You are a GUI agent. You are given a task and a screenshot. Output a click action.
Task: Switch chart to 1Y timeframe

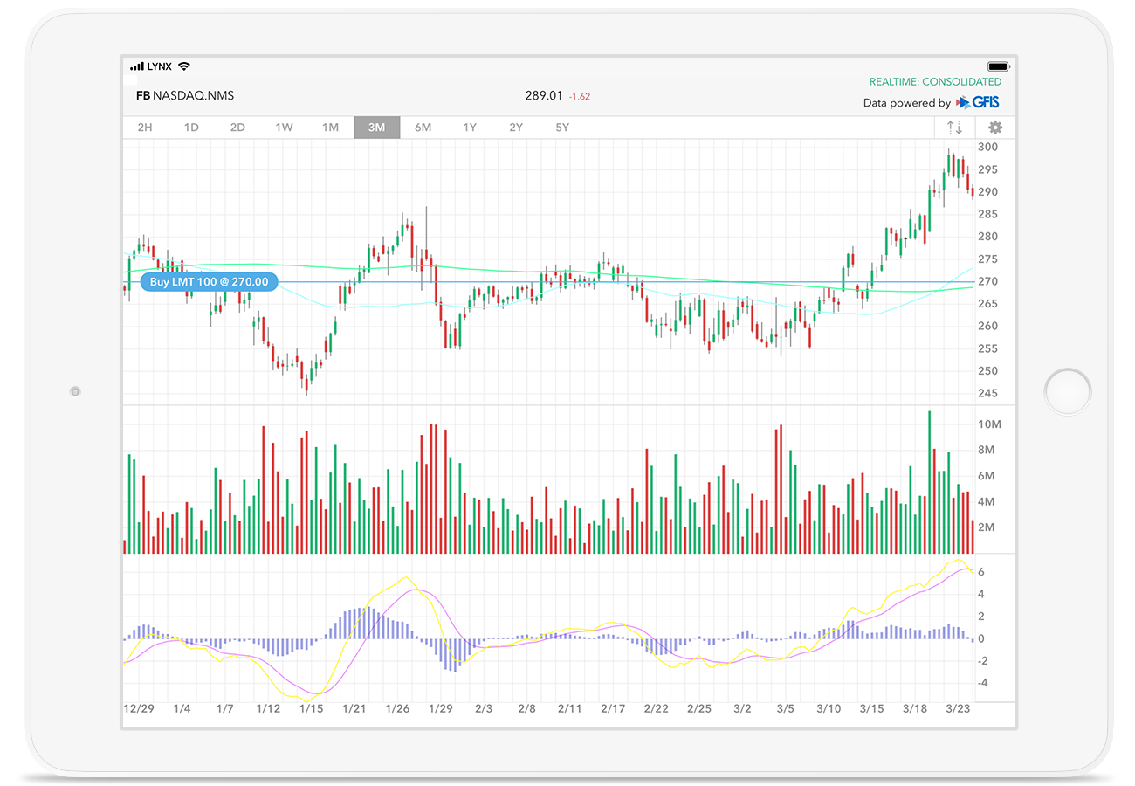click(470, 128)
